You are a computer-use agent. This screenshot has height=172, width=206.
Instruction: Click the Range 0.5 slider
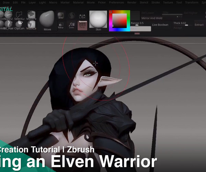point(137,23)
